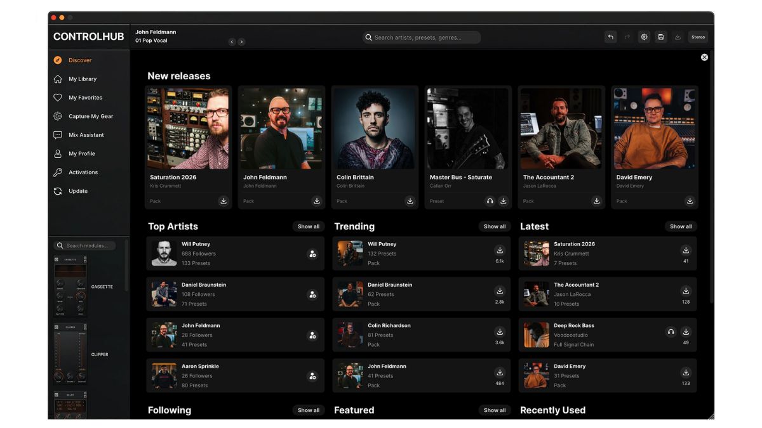762x428 pixels.
Task: Open settings with the gear icon
Action: pyautogui.click(x=644, y=37)
